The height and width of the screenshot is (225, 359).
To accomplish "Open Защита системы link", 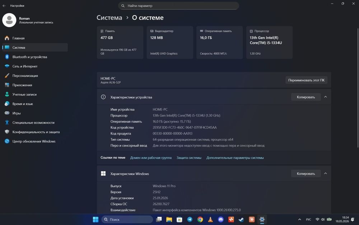I will pos(189,158).
